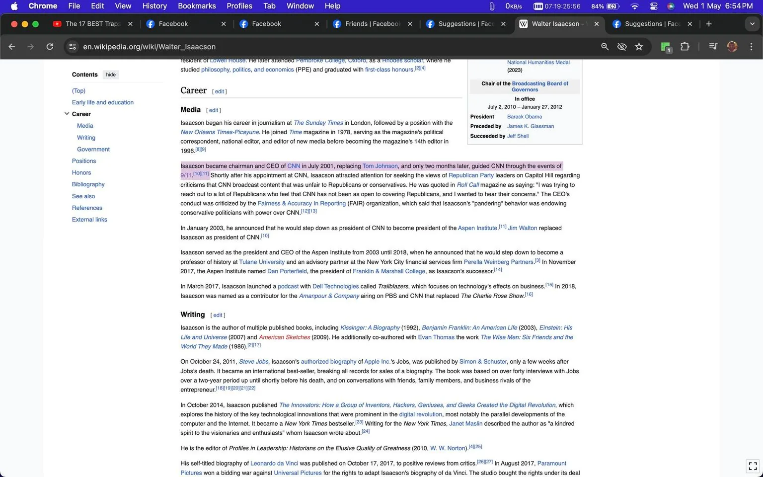Enter fullscreen via the corner expand icon
The height and width of the screenshot is (477, 763).
click(x=752, y=466)
